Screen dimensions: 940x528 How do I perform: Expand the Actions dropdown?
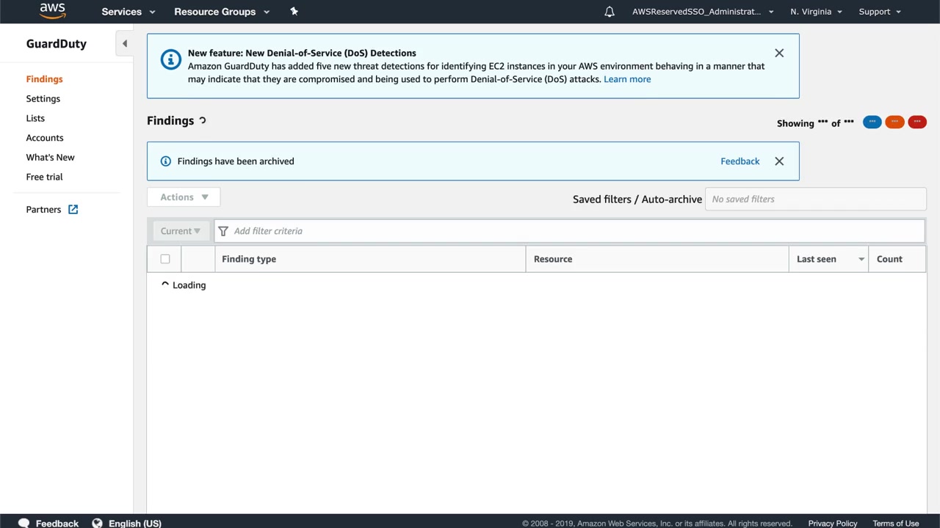[184, 197]
